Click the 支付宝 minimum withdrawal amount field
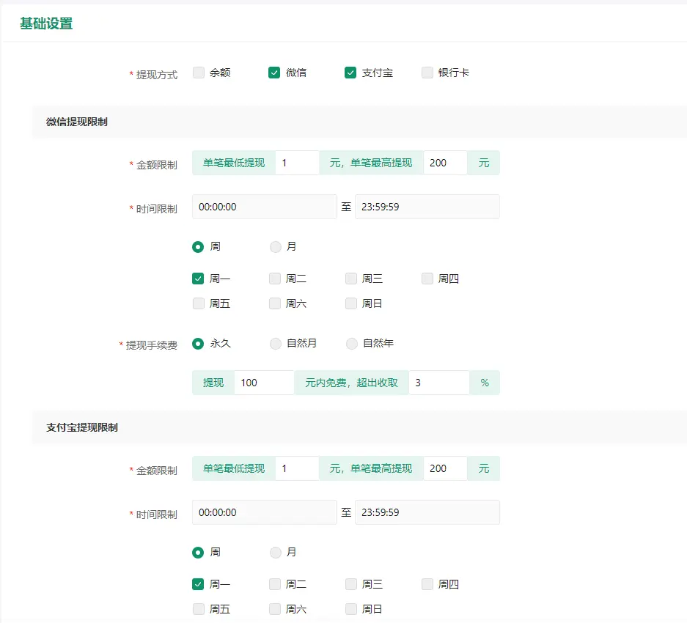Image resolution: width=687 pixels, height=623 pixels. pyautogui.click(x=297, y=468)
